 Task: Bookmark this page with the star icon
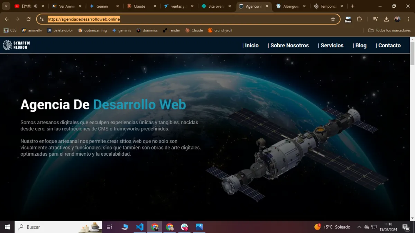point(333,19)
